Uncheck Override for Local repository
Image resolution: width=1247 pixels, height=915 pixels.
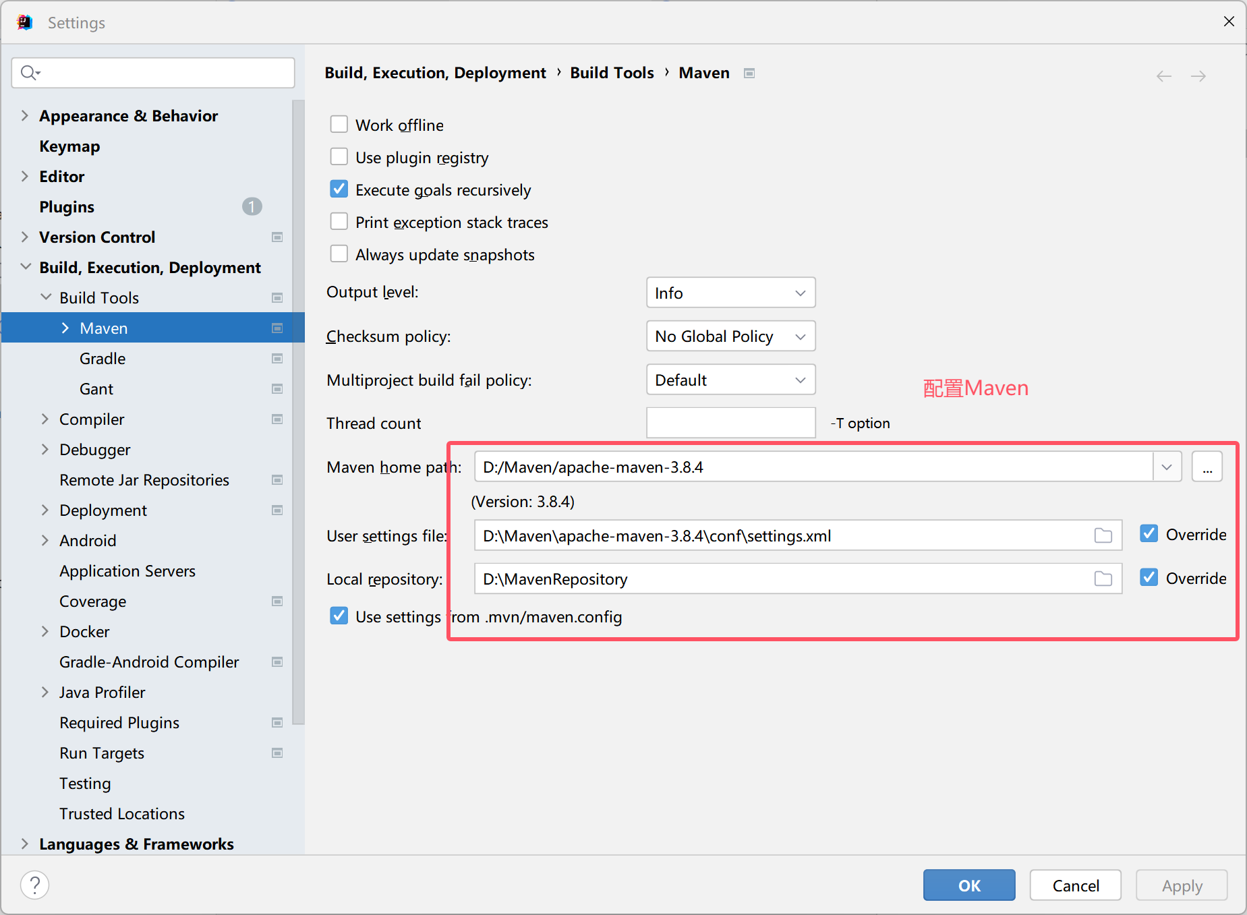coord(1149,577)
